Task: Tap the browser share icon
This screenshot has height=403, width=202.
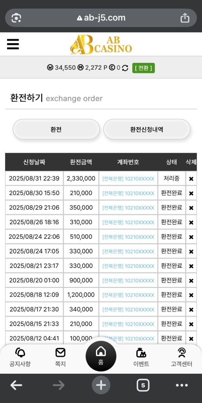Action: click(x=185, y=18)
